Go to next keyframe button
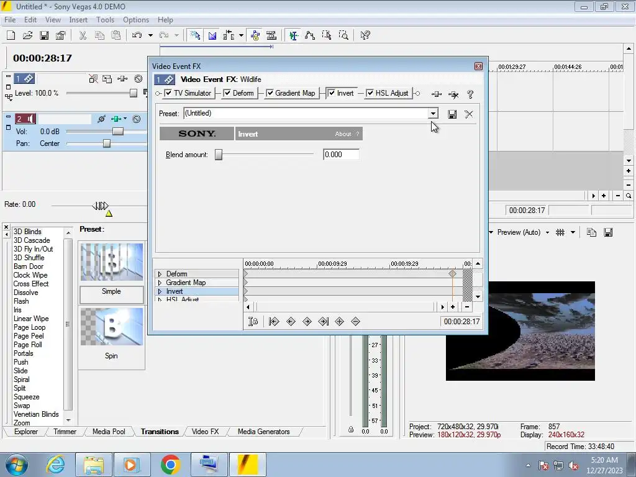 tap(307, 322)
